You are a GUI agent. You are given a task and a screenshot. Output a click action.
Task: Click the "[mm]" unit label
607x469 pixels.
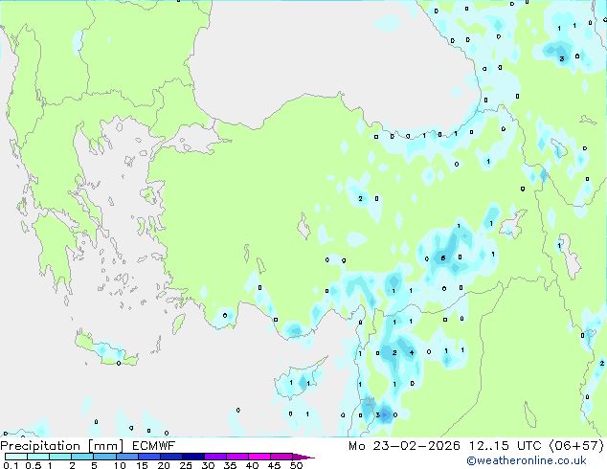[105, 446]
